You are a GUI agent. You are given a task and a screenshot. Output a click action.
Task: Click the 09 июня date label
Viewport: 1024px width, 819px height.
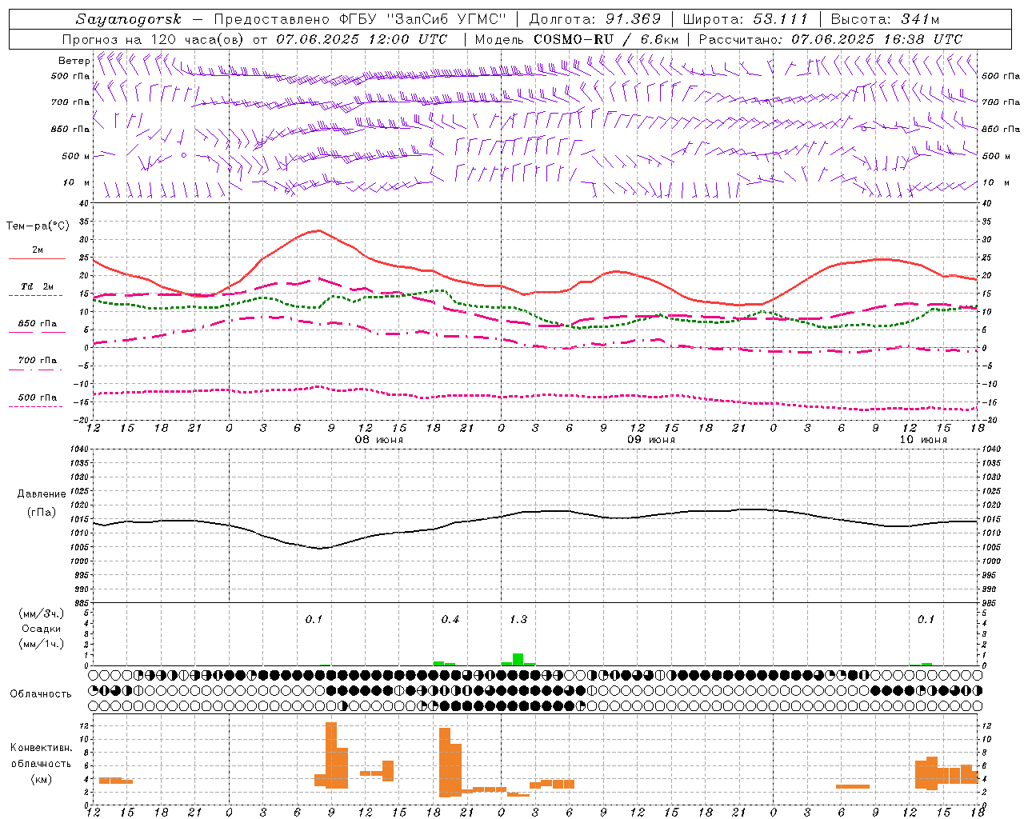[x=651, y=440]
